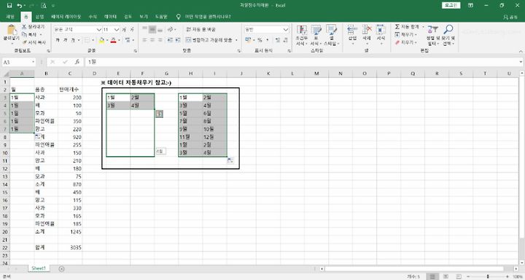Screen dimensions: 525x280
Task: Toggle left text alignment
Action: click(x=144, y=40)
